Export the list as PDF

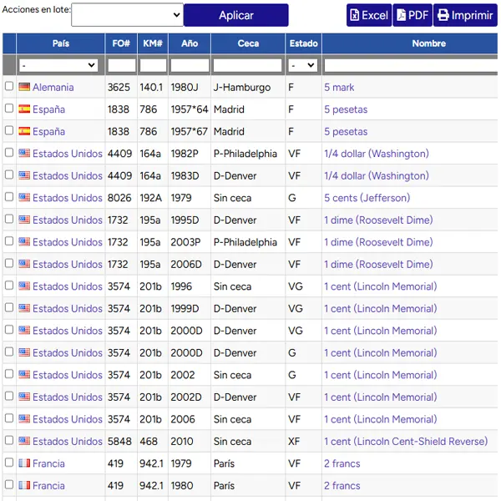(412, 15)
